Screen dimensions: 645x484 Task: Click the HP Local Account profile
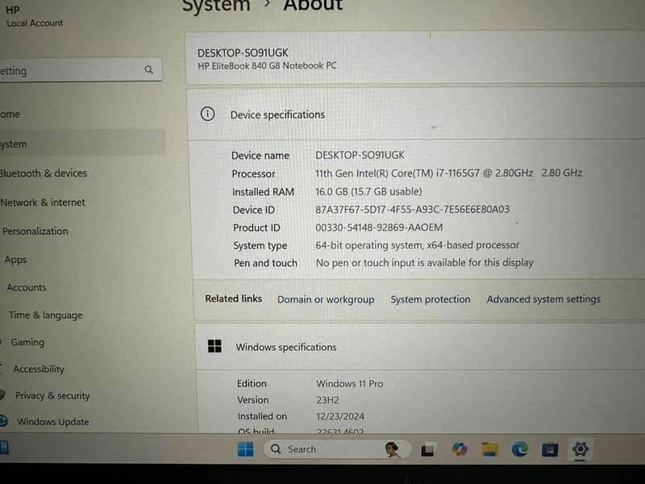(x=35, y=16)
